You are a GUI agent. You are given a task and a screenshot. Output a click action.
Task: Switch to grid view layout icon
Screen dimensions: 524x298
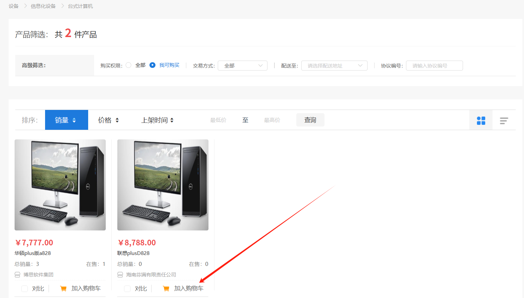481,121
